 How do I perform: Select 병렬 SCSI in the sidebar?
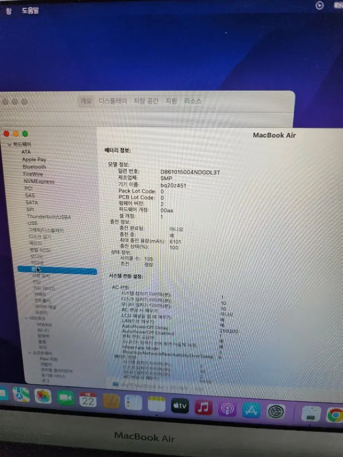pos(40,250)
